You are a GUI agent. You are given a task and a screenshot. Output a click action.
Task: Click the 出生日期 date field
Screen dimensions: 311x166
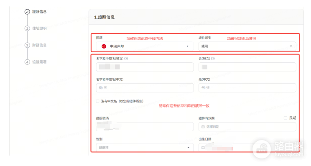pyautogui.click(x=247, y=148)
